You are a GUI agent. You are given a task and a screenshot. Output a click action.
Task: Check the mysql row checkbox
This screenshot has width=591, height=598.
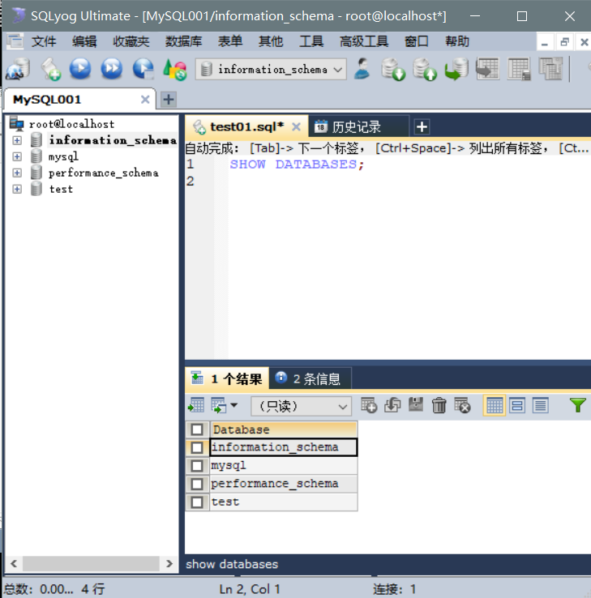(197, 466)
